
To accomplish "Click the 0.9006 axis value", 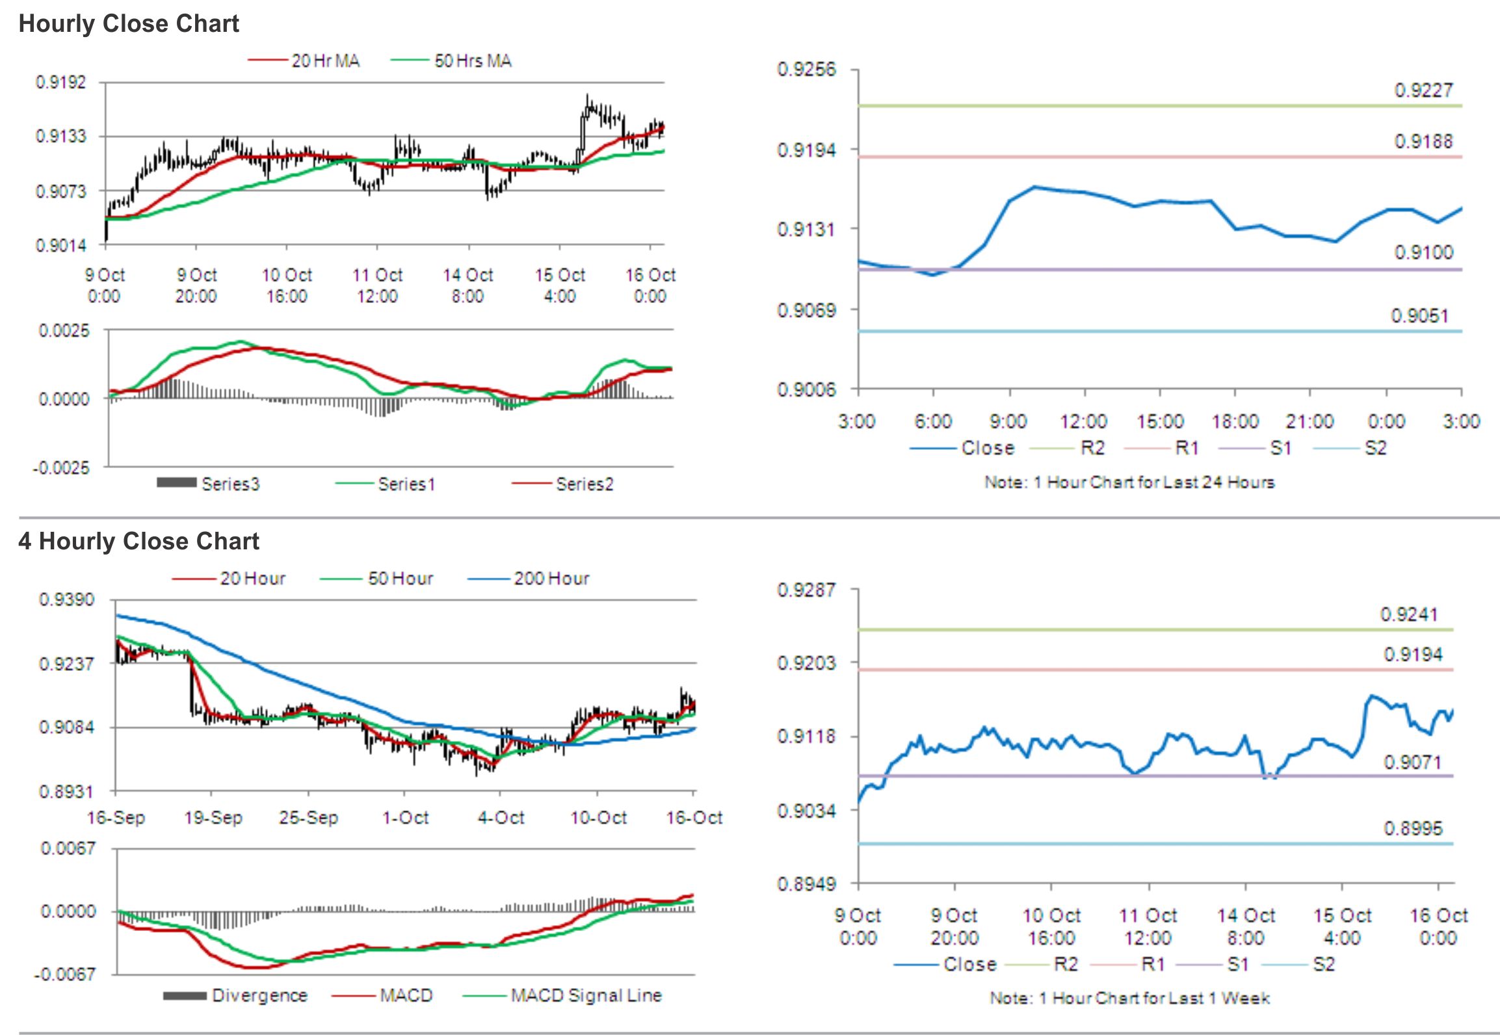I will coord(806,389).
